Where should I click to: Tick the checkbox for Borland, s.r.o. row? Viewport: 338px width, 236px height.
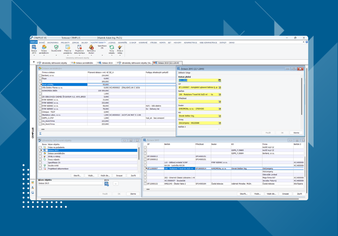(x=40, y=76)
